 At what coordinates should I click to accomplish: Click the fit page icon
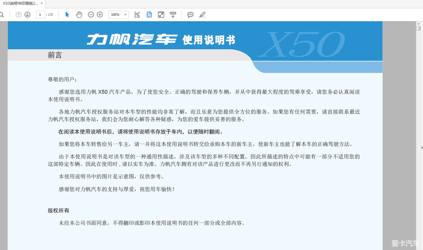click(149, 15)
